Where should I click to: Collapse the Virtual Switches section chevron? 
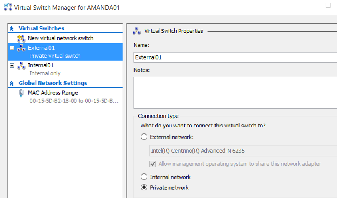12,29
